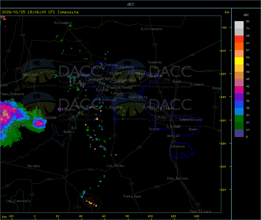Click the 'Punta_Agua' map label
The height and width of the screenshot is (220, 261).
[132, 196]
